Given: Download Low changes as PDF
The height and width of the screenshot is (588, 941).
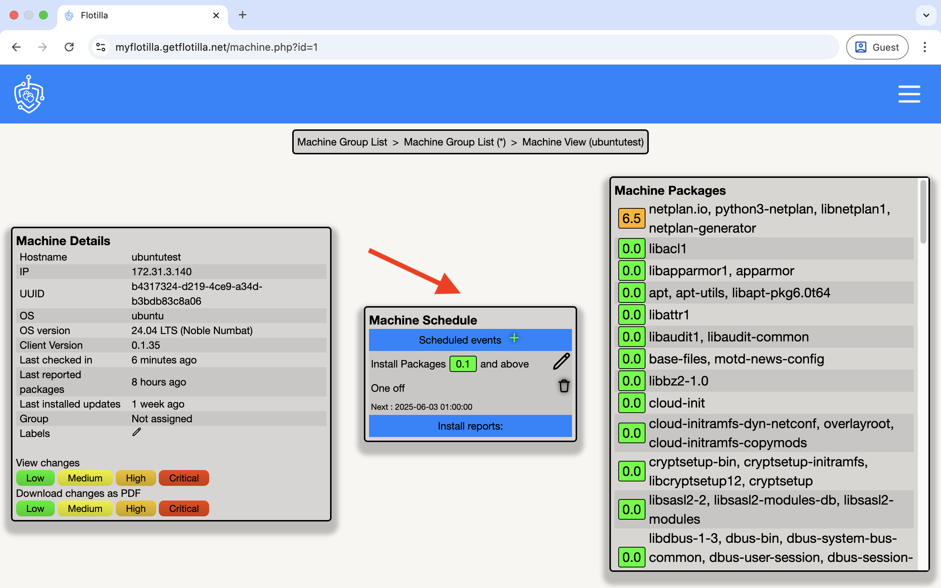Looking at the screenshot, I should pyautogui.click(x=35, y=508).
